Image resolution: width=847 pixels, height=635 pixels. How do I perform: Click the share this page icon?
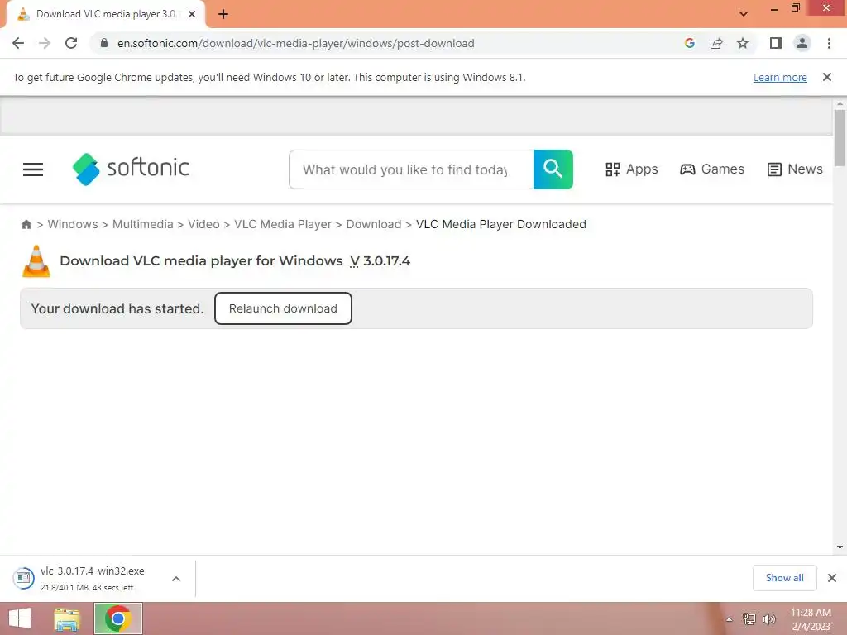point(716,43)
